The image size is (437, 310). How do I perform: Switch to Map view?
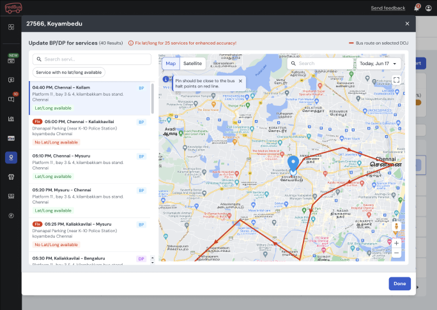(171, 63)
